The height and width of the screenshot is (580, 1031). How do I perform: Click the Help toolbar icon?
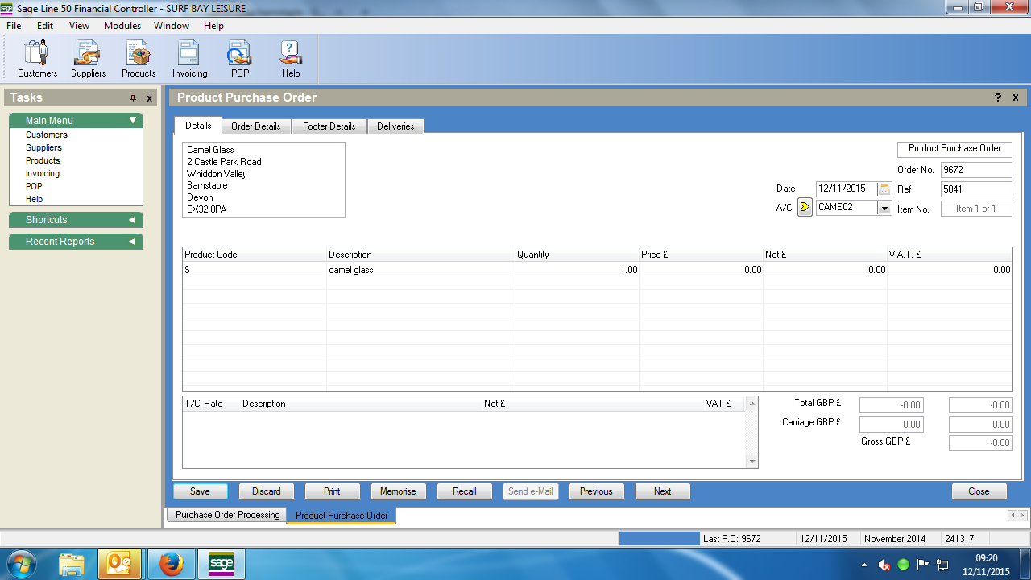point(291,58)
